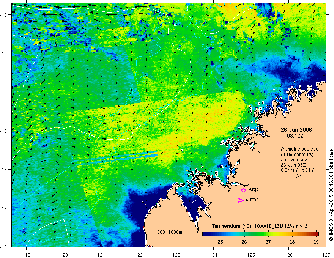
Task: Click the temperature color bar
Action: pyautogui.click(x=260, y=234)
